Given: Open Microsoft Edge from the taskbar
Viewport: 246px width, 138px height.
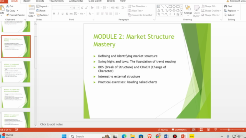Looking at the screenshot, I should [x=124, y=136].
